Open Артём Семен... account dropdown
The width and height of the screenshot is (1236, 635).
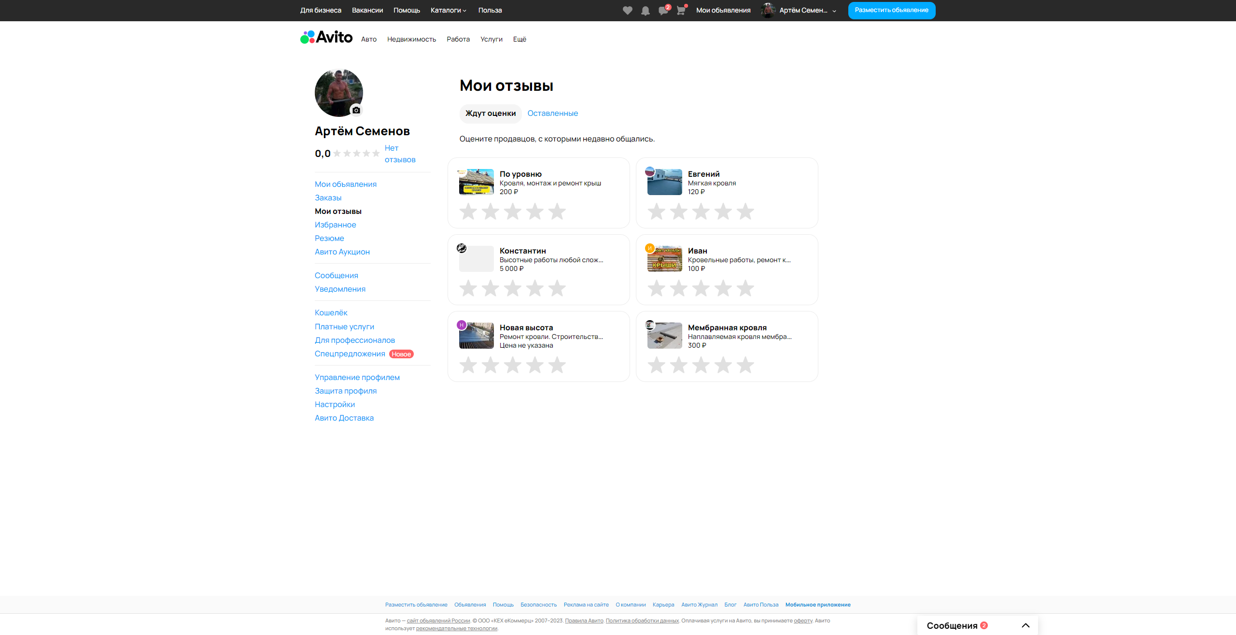803,10
